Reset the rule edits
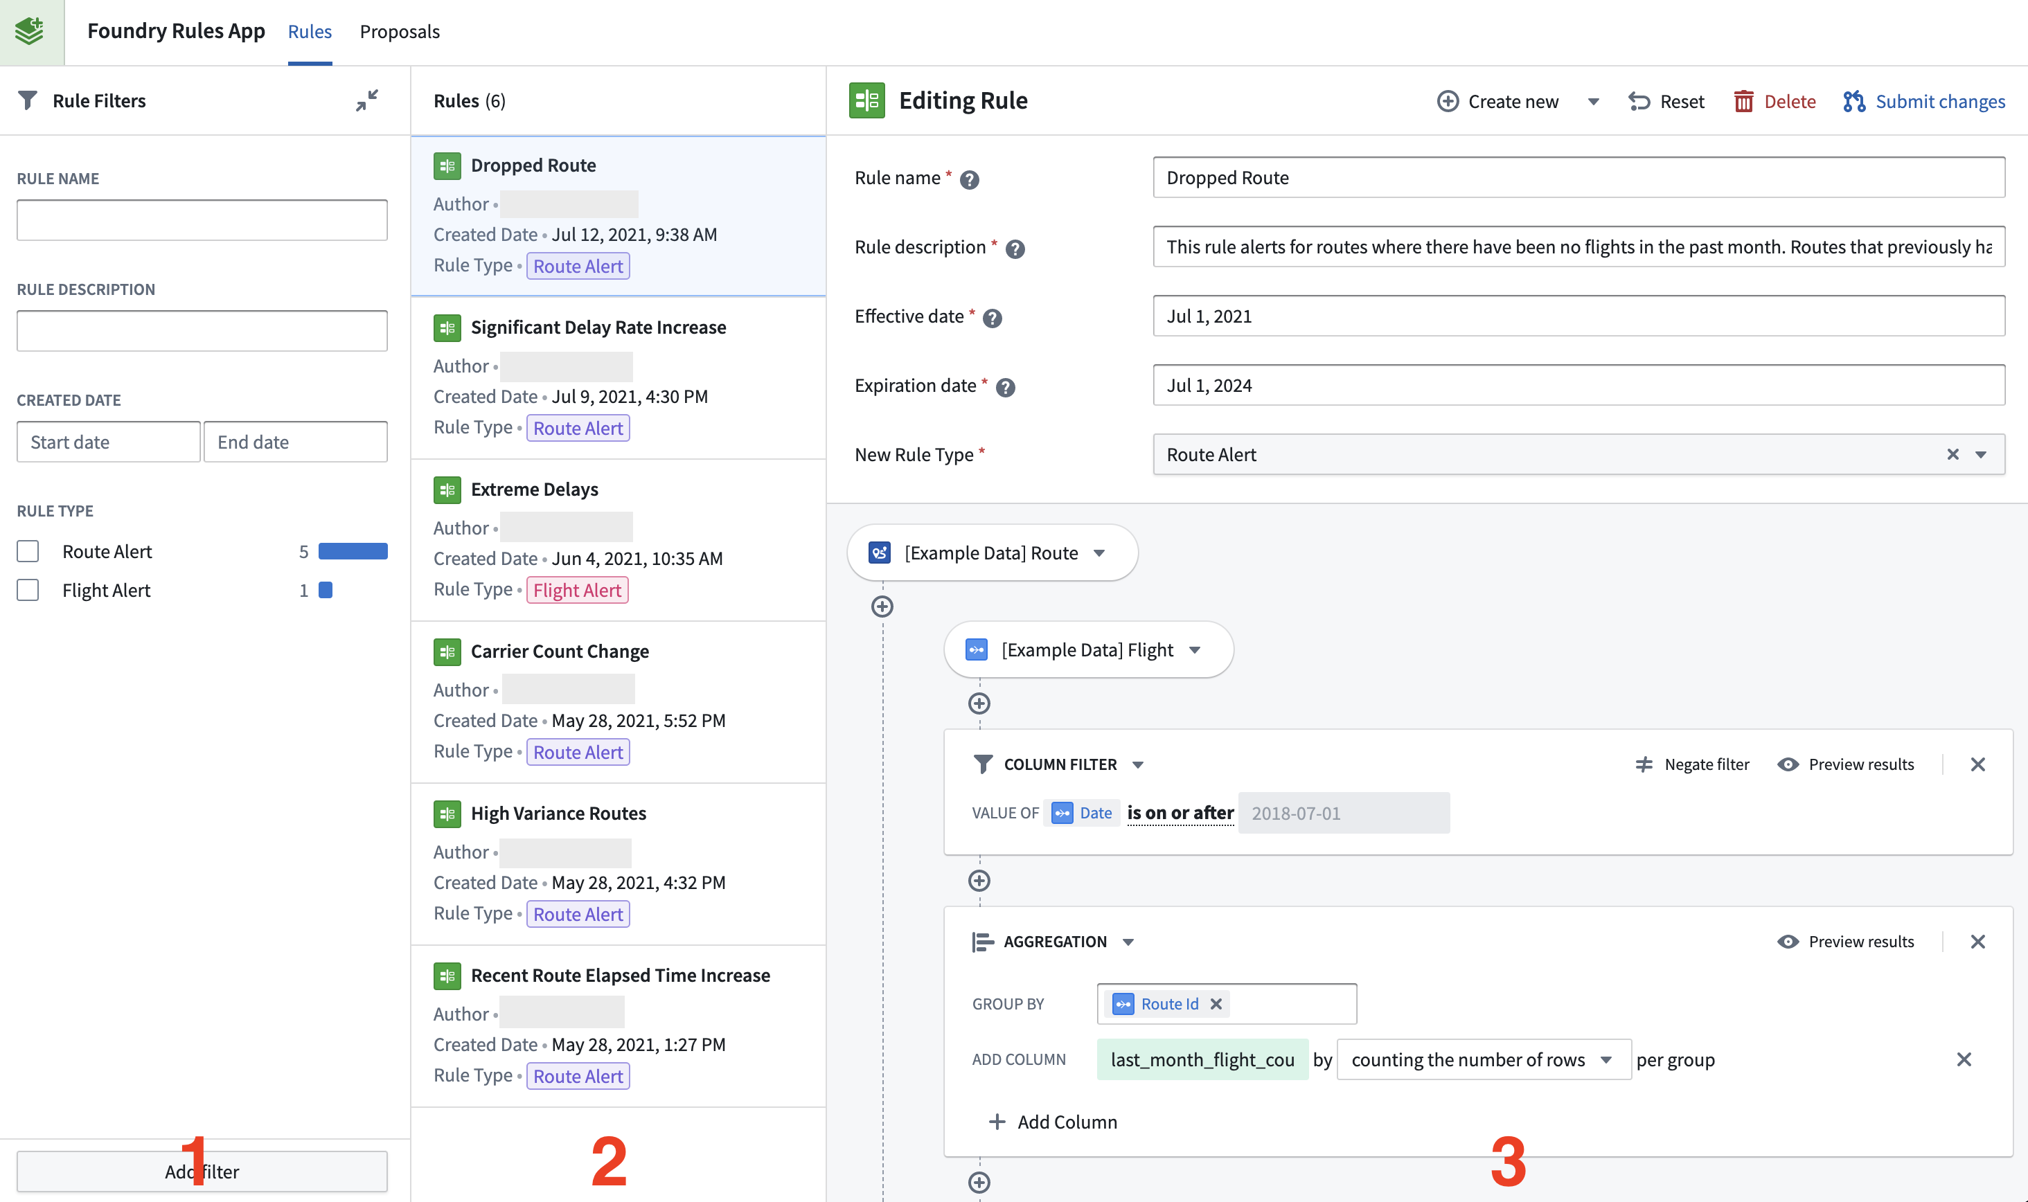2028x1202 pixels. coord(1666,101)
